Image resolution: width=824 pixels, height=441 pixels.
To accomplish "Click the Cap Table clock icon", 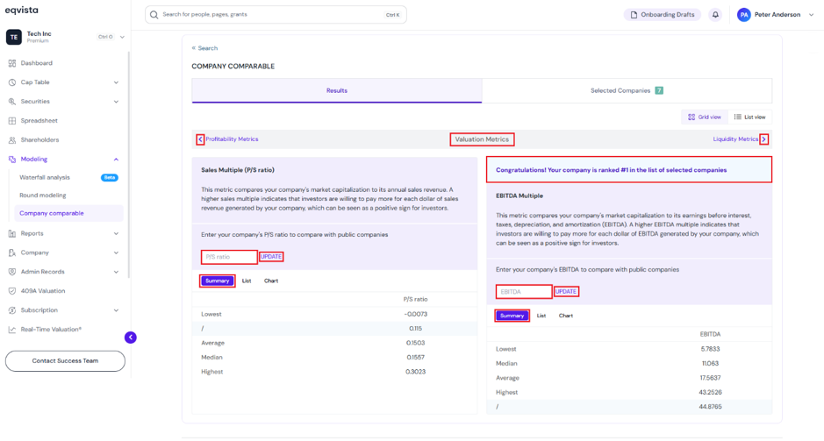I will 12,82.
